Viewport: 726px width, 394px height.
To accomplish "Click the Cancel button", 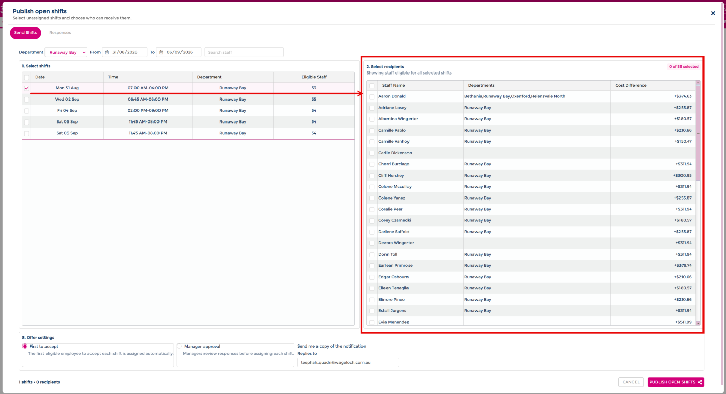I will point(631,382).
